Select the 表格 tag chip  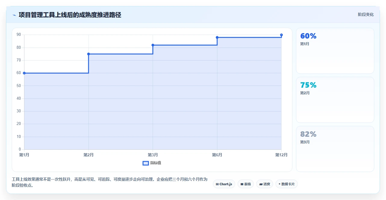point(246,184)
